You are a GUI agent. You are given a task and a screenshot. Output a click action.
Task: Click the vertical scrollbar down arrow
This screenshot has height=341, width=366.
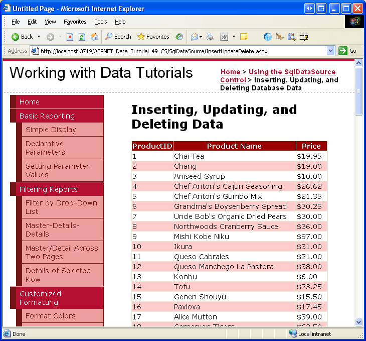(358, 322)
